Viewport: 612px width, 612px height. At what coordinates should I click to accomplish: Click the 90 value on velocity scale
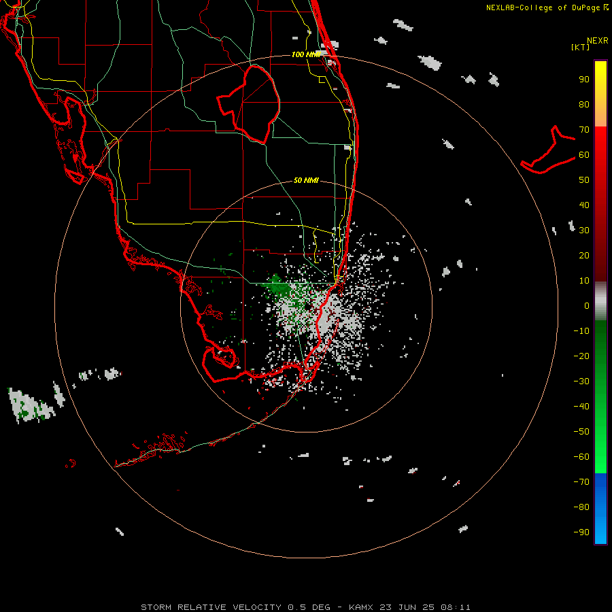pyautogui.click(x=584, y=80)
